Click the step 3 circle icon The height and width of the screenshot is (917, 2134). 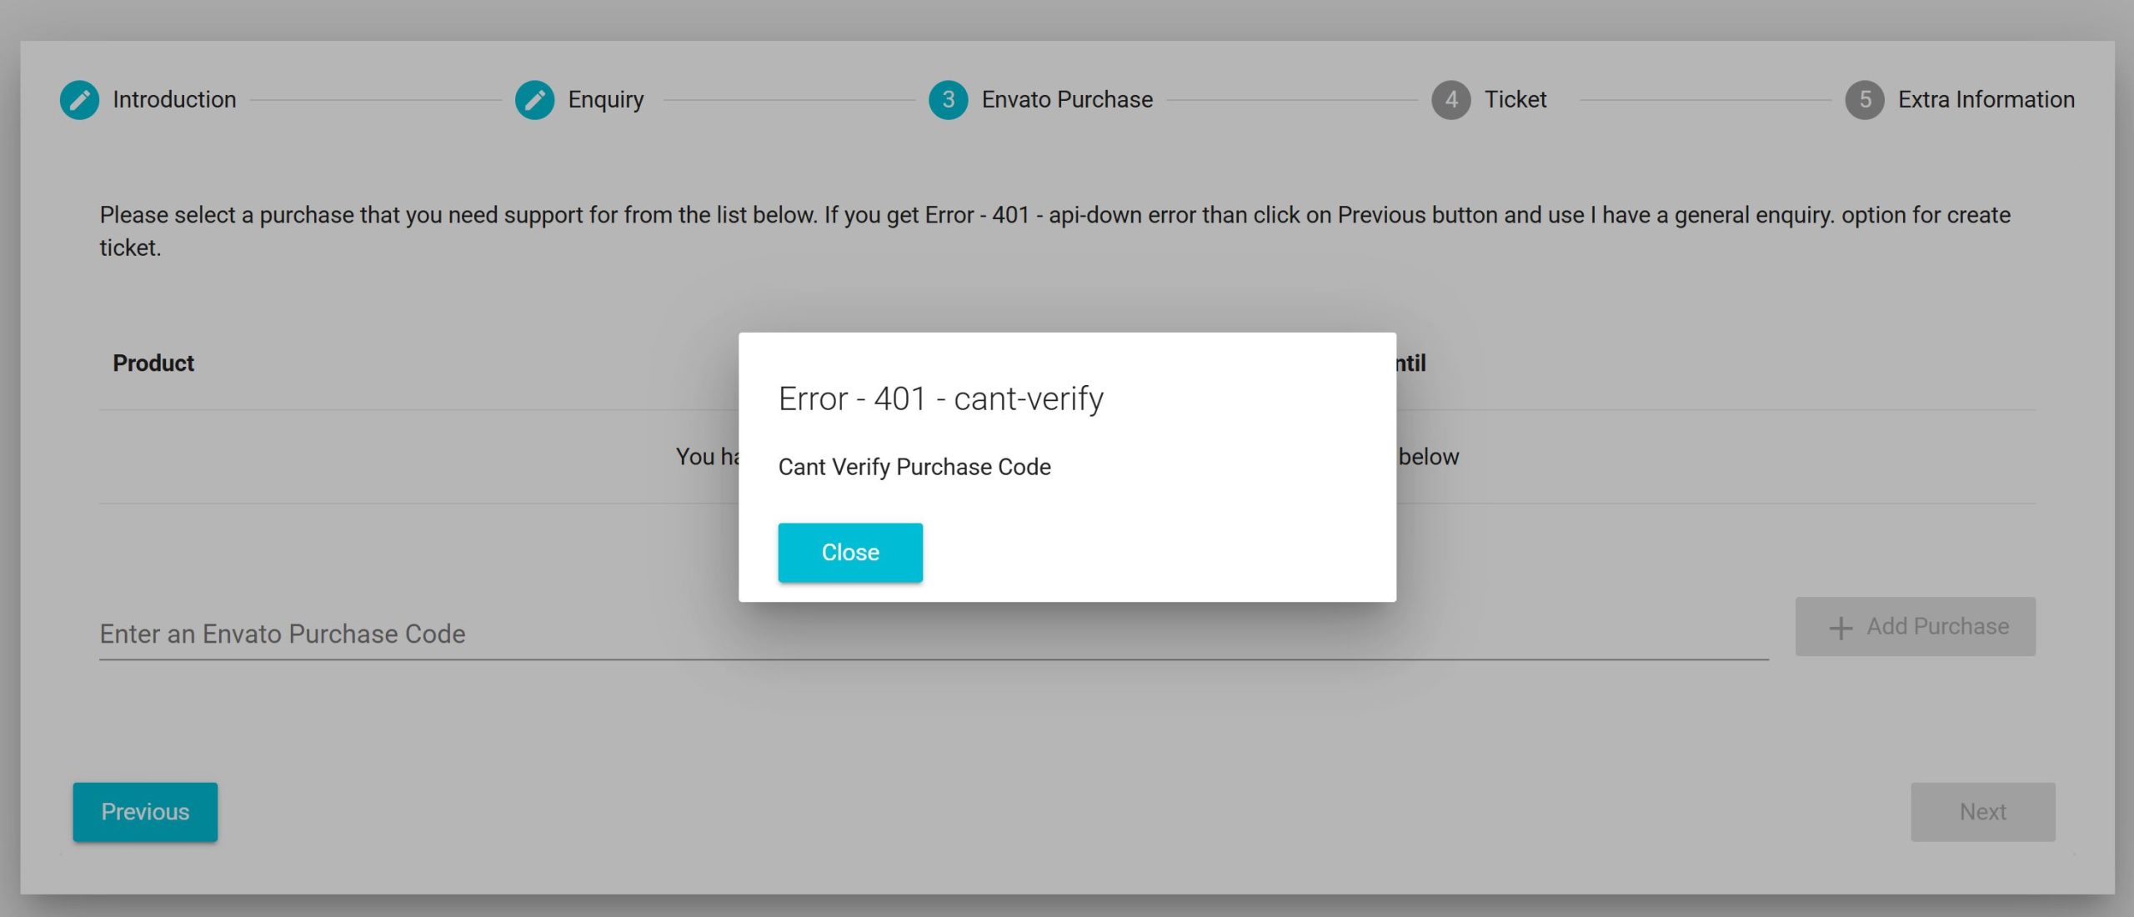pos(948,100)
